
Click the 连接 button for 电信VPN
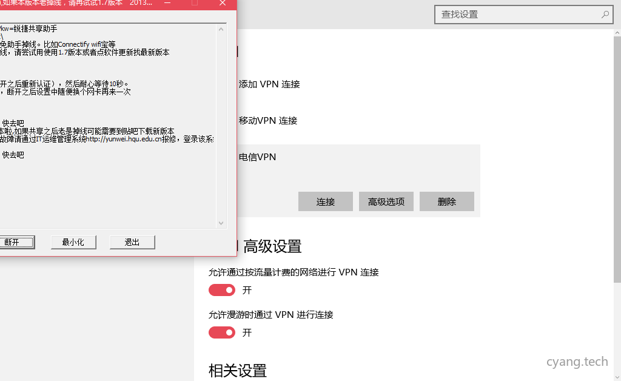click(325, 201)
